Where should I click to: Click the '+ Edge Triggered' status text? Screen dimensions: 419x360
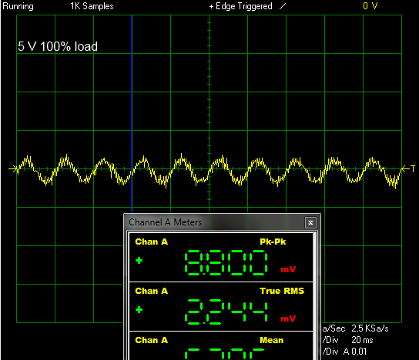[240, 6]
